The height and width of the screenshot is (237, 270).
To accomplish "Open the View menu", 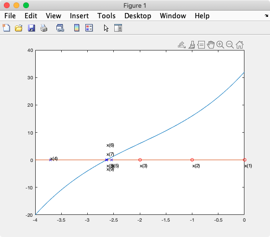I will pyautogui.click(x=54, y=16).
